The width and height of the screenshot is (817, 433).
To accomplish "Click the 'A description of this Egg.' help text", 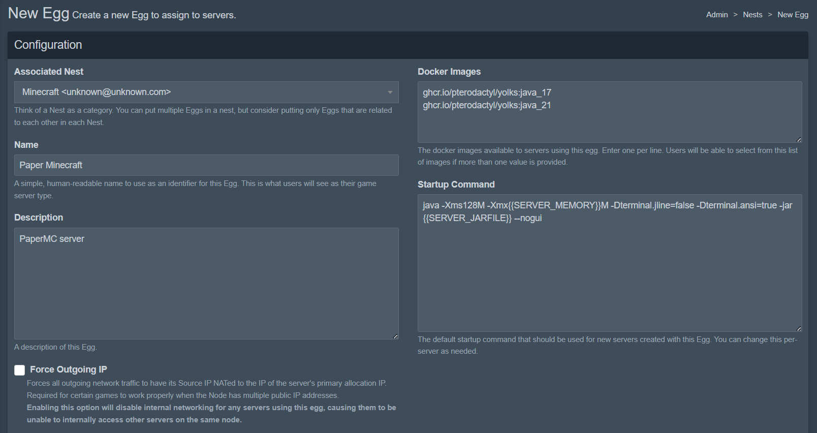I will click(55, 347).
